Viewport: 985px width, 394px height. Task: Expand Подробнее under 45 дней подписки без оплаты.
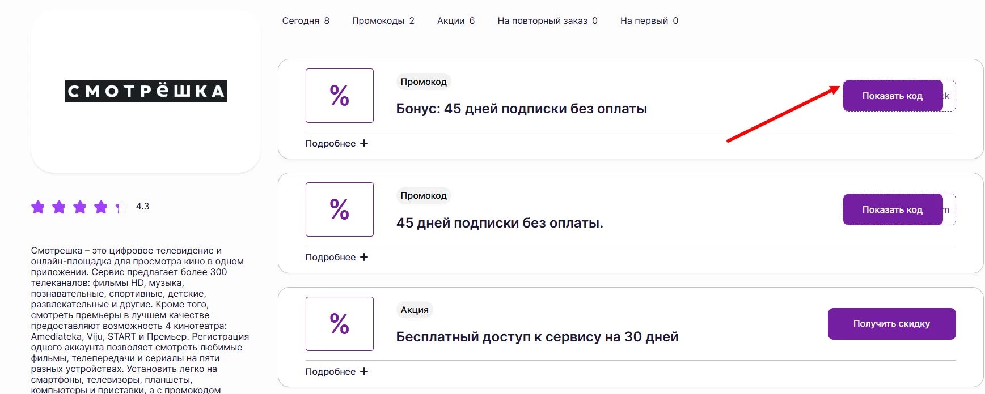tap(337, 258)
